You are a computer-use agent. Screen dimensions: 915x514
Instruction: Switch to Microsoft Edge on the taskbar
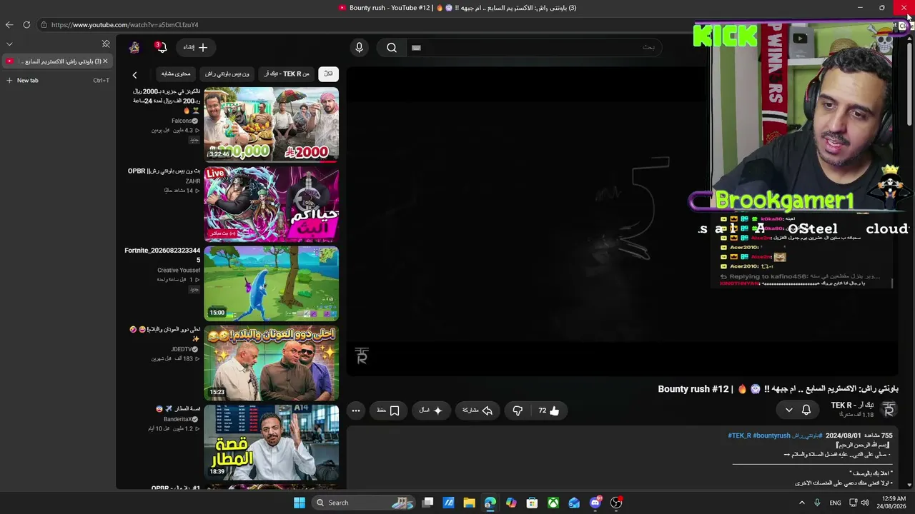(x=490, y=503)
